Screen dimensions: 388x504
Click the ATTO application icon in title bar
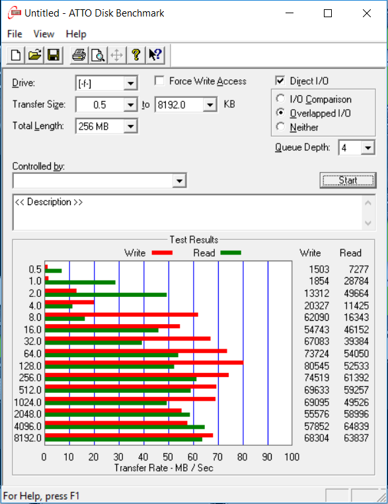click(x=15, y=13)
